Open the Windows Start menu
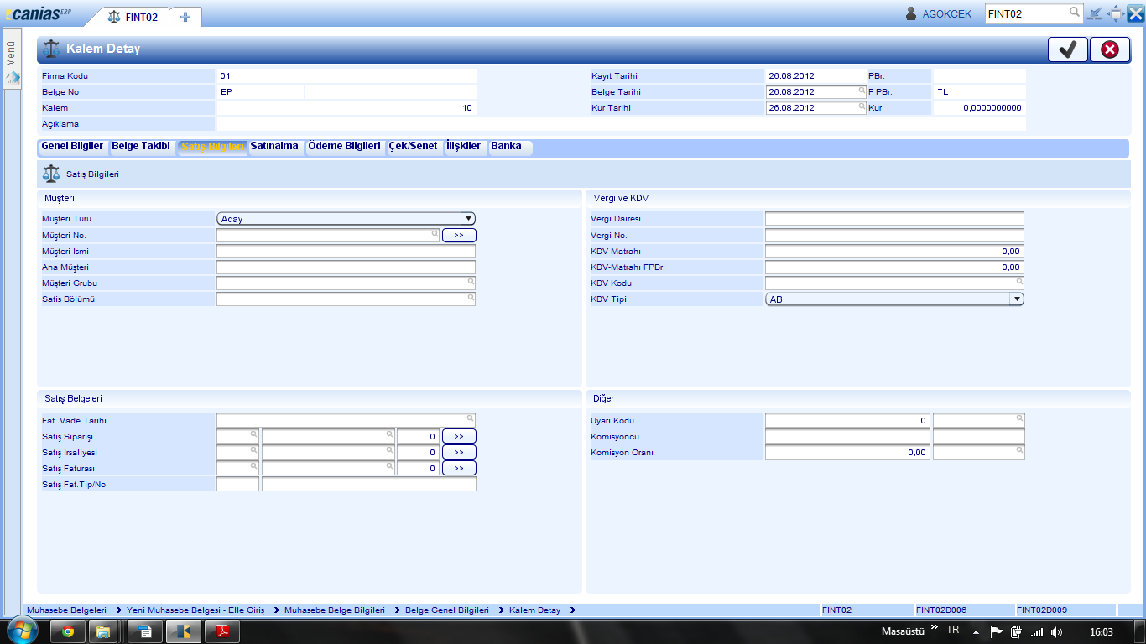 [22, 631]
